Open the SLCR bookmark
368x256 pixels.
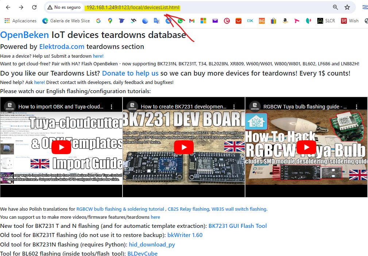326,21
